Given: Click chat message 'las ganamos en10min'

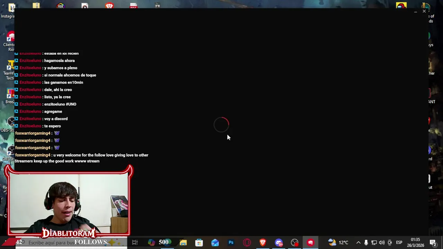Looking at the screenshot, I should click(x=64, y=82).
